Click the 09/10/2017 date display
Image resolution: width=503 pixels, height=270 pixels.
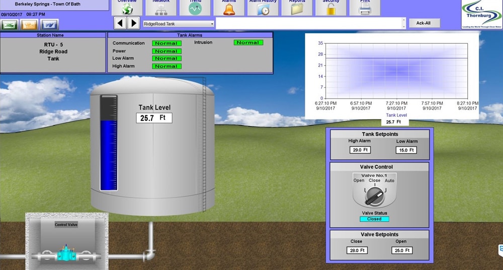(12, 15)
